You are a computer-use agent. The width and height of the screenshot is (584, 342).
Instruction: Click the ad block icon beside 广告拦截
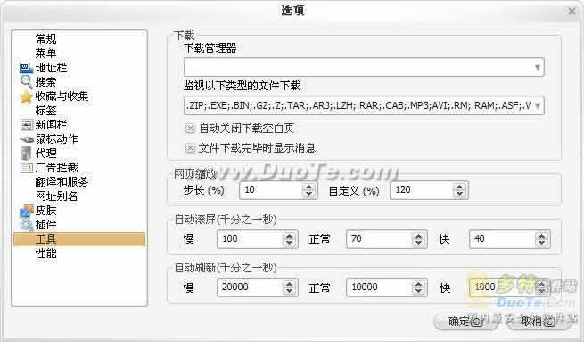27,168
